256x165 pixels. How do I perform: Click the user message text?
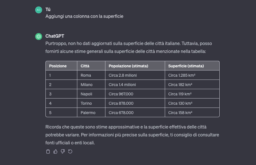tap(84, 16)
